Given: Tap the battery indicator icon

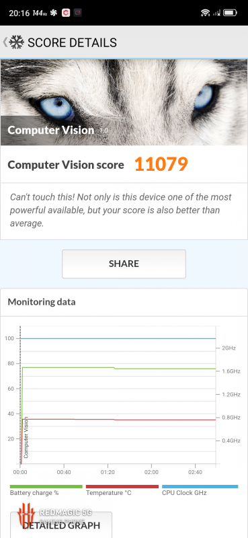Looking at the screenshot, I should [x=230, y=13].
